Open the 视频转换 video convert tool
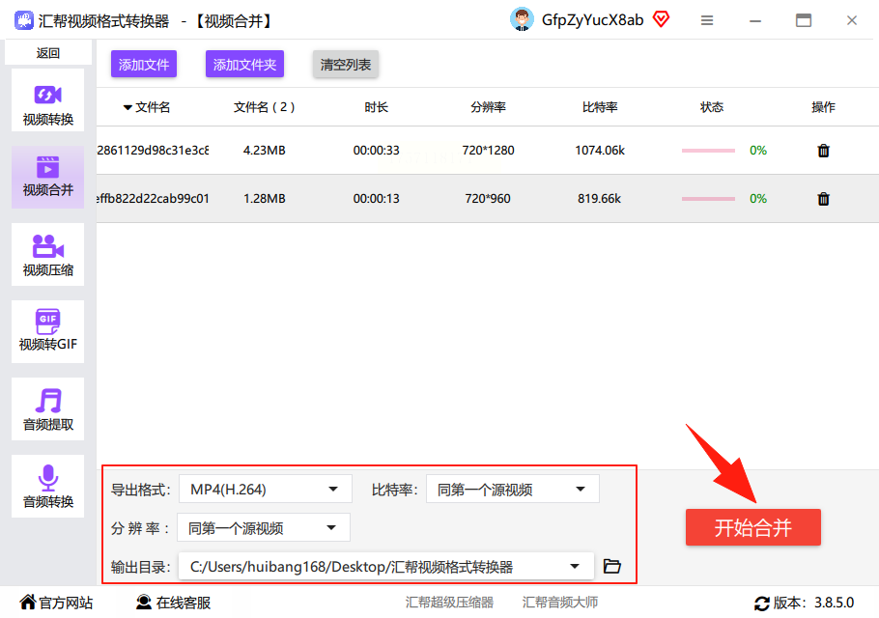 point(47,100)
